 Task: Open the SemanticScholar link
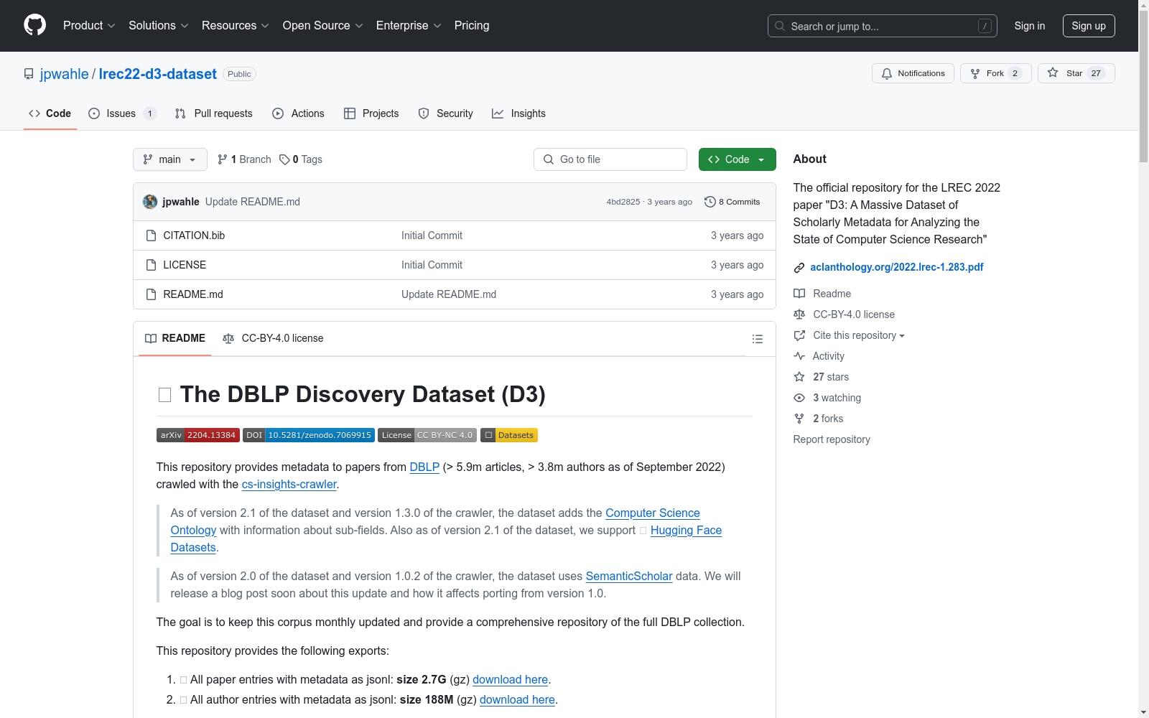[629, 576]
